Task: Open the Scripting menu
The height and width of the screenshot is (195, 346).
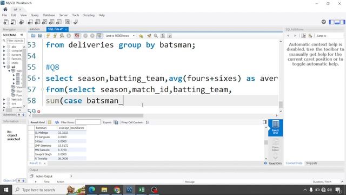Action: pyautogui.click(x=89, y=15)
